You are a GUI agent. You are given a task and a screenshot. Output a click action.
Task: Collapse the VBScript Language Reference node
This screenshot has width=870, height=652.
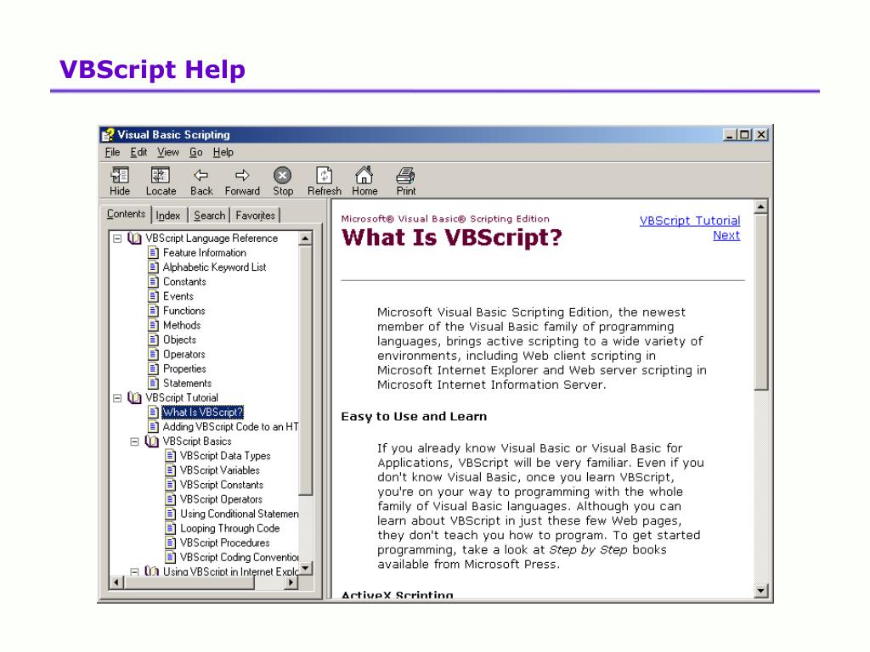117,239
